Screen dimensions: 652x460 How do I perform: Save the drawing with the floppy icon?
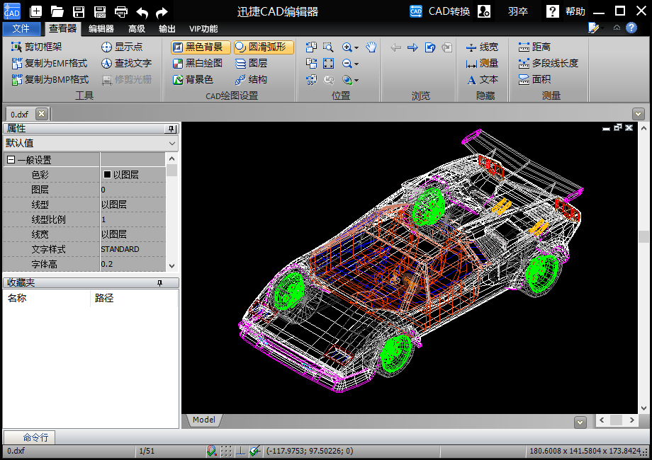(79, 11)
